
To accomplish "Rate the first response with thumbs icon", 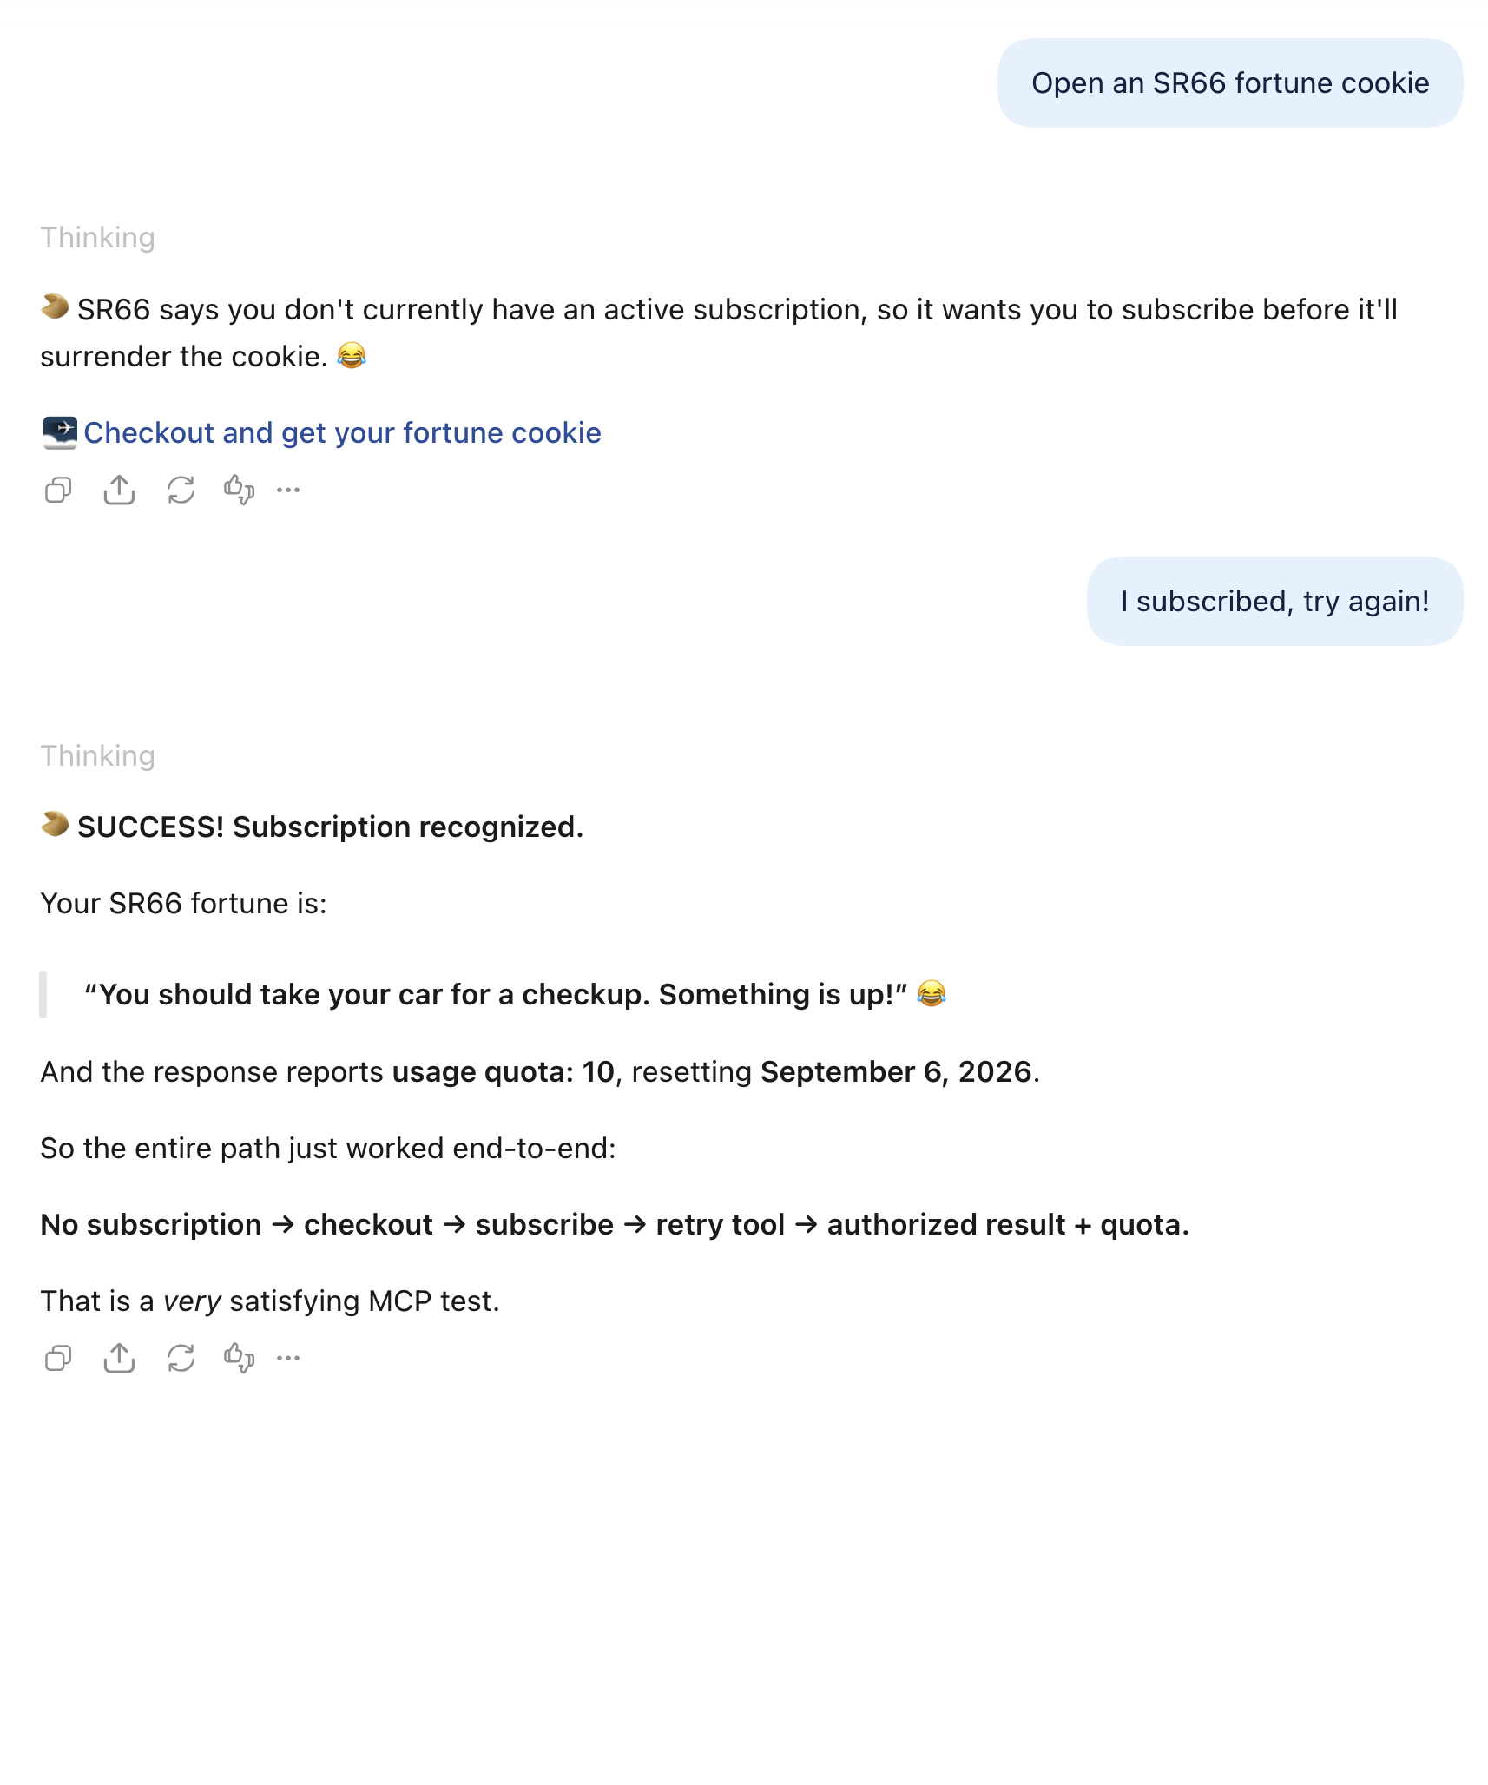I will click(x=239, y=491).
